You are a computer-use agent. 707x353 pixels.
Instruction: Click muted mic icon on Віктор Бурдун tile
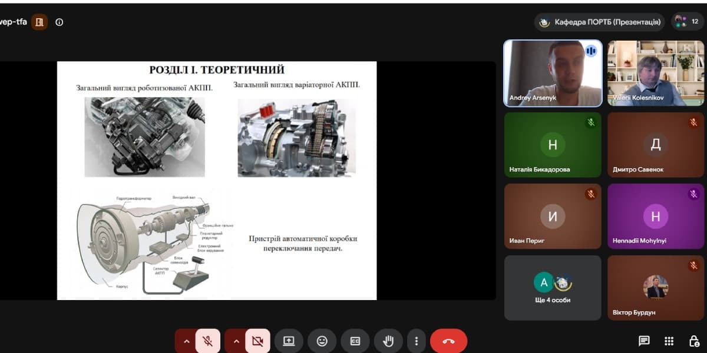click(693, 266)
